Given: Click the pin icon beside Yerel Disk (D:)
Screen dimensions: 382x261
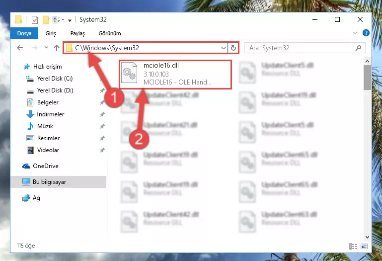Looking at the screenshot, I should [x=102, y=90].
